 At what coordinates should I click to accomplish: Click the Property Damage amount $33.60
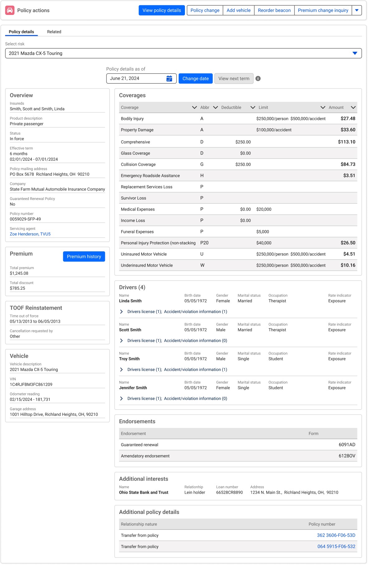pos(348,130)
